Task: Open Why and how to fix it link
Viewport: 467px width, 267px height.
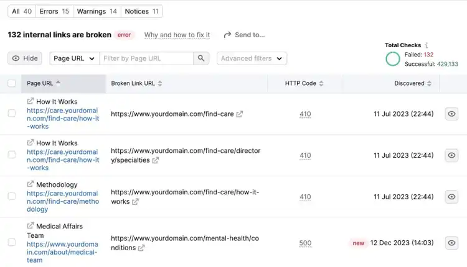Action: pos(177,35)
